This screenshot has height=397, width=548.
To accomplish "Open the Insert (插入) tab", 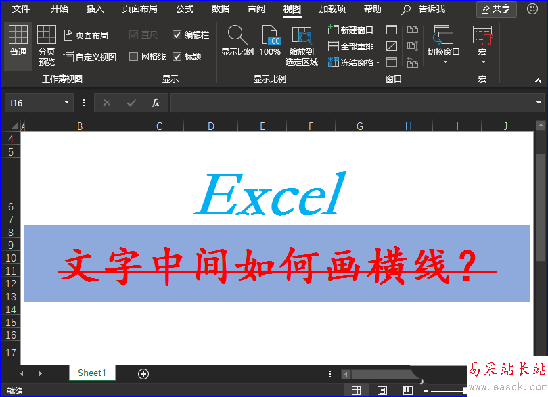I will 95,9.
